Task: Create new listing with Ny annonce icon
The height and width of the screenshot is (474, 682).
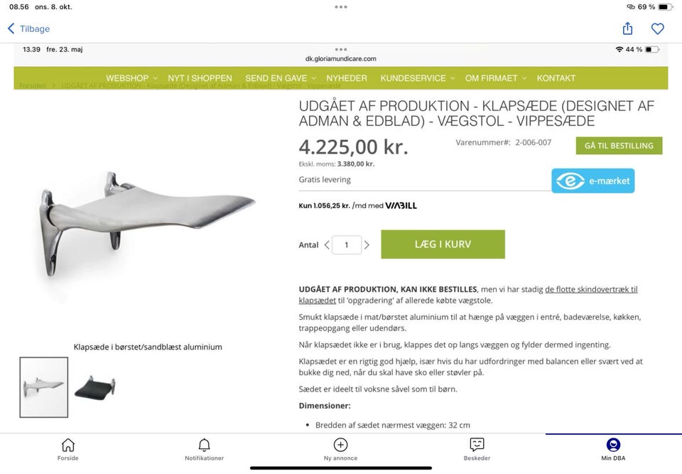Action: pyautogui.click(x=340, y=445)
